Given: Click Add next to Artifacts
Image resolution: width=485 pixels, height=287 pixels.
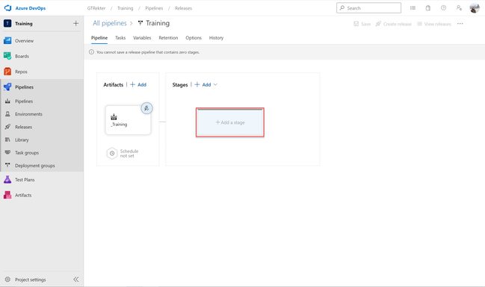Looking at the screenshot, I should pyautogui.click(x=138, y=84).
